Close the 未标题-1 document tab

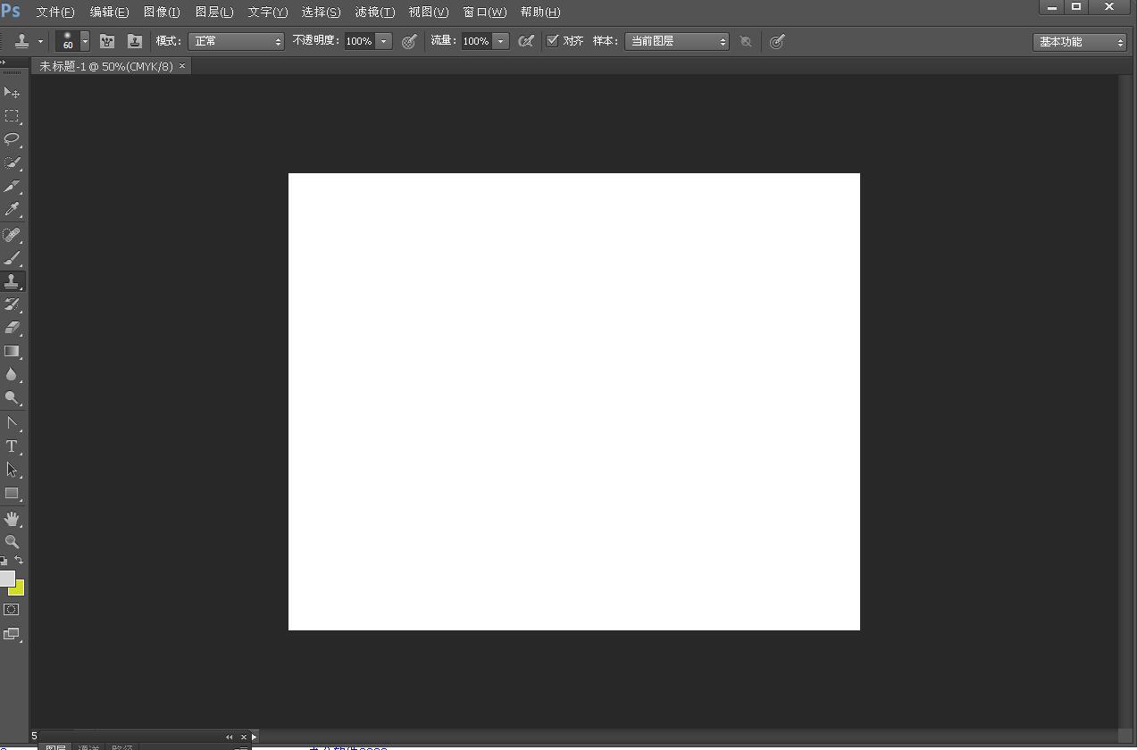click(x=182, y=66)
